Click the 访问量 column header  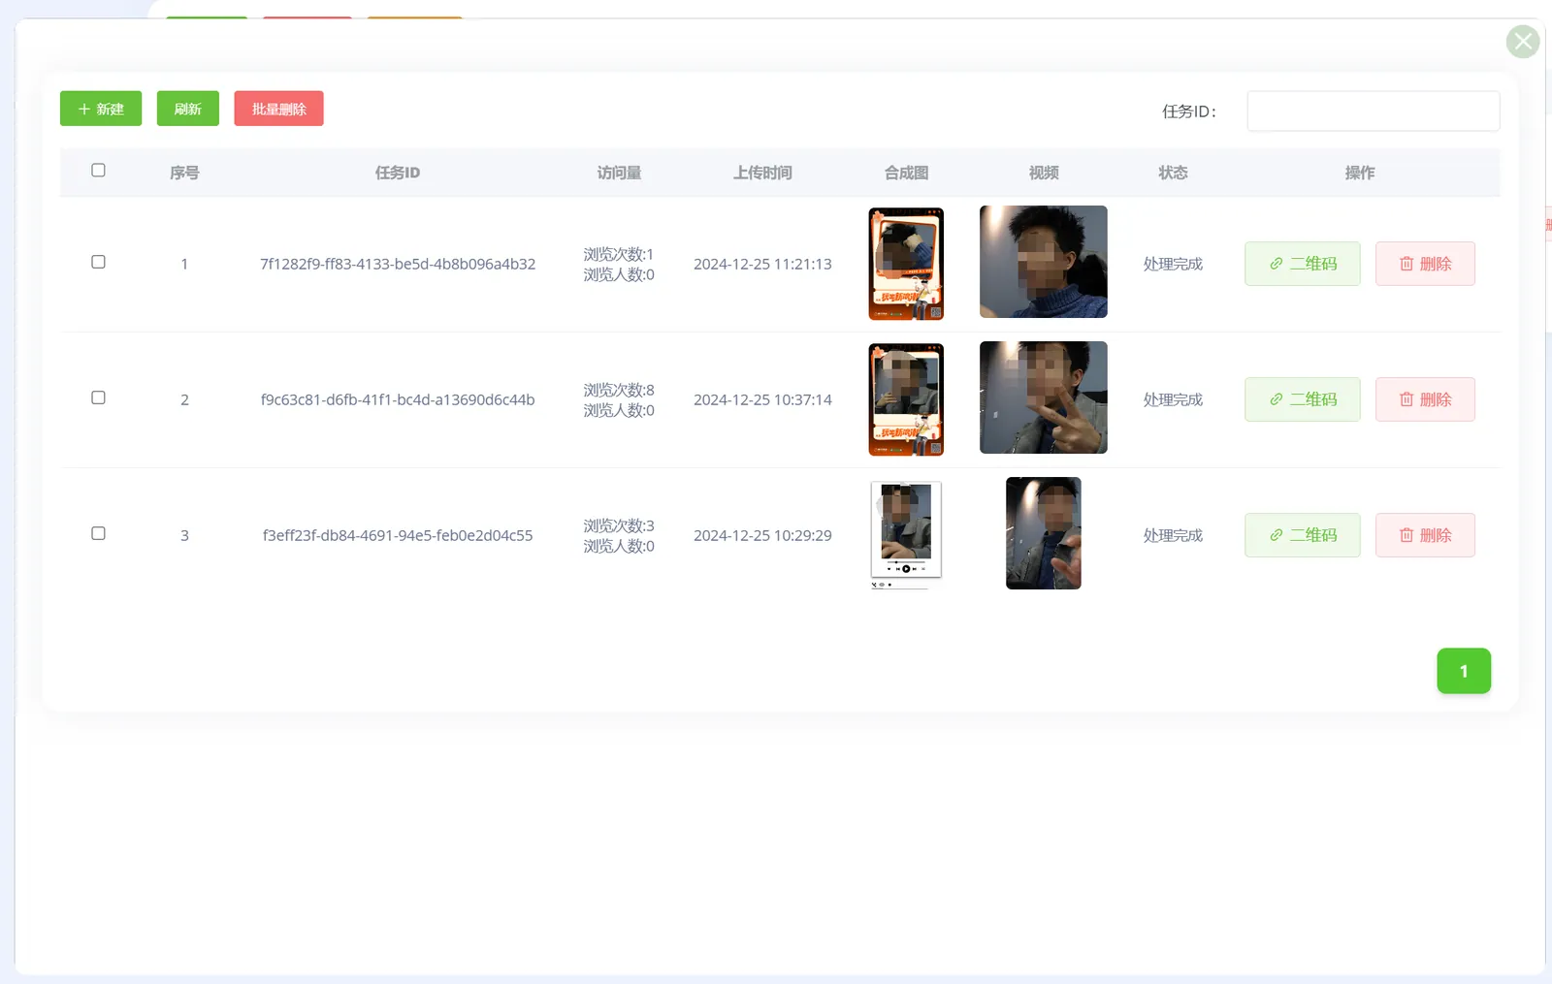pyautogui.click(x=619, y=173)
